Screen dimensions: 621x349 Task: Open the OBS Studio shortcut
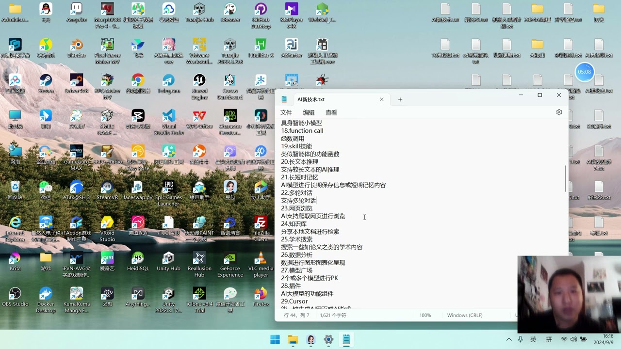(15, 296)
